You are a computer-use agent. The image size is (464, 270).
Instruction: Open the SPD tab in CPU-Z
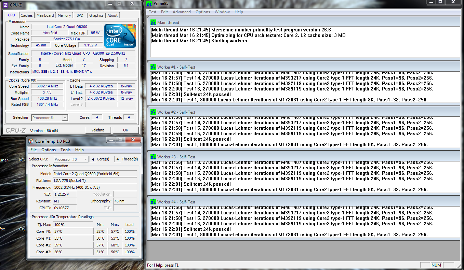click(80, 15)
